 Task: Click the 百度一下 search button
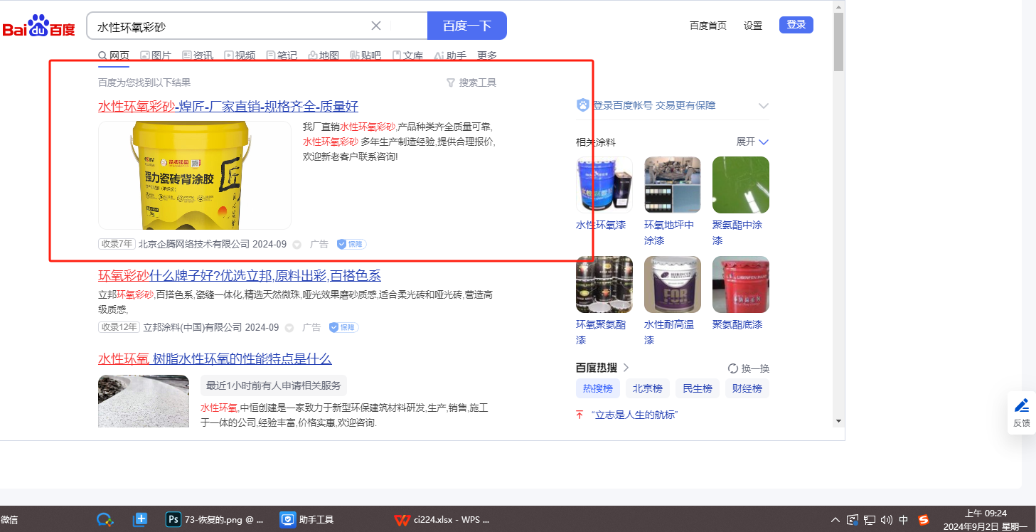(x=467, y=26)
